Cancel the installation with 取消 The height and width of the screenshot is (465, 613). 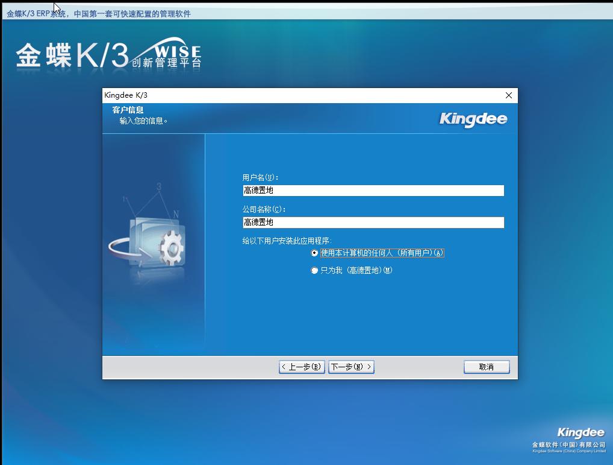tap(486, 366)
